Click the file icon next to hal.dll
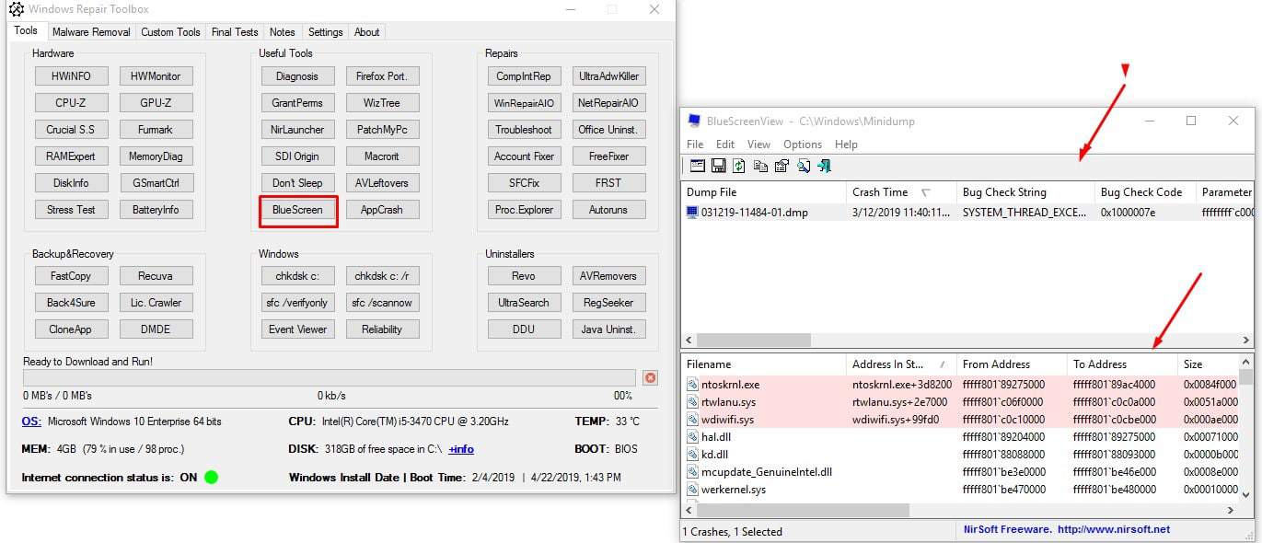 692,437
